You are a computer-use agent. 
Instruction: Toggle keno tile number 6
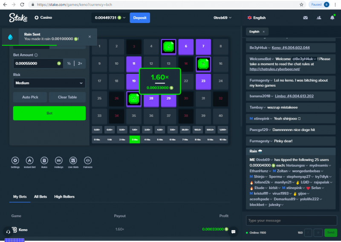tap(186, 47)
